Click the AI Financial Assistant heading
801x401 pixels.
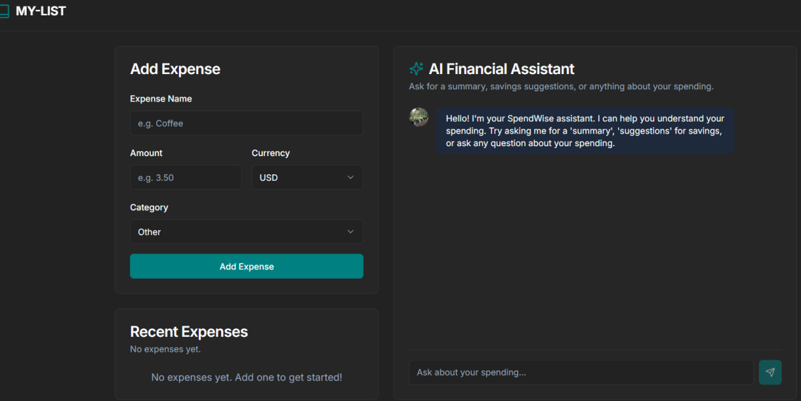click(501, 69)
